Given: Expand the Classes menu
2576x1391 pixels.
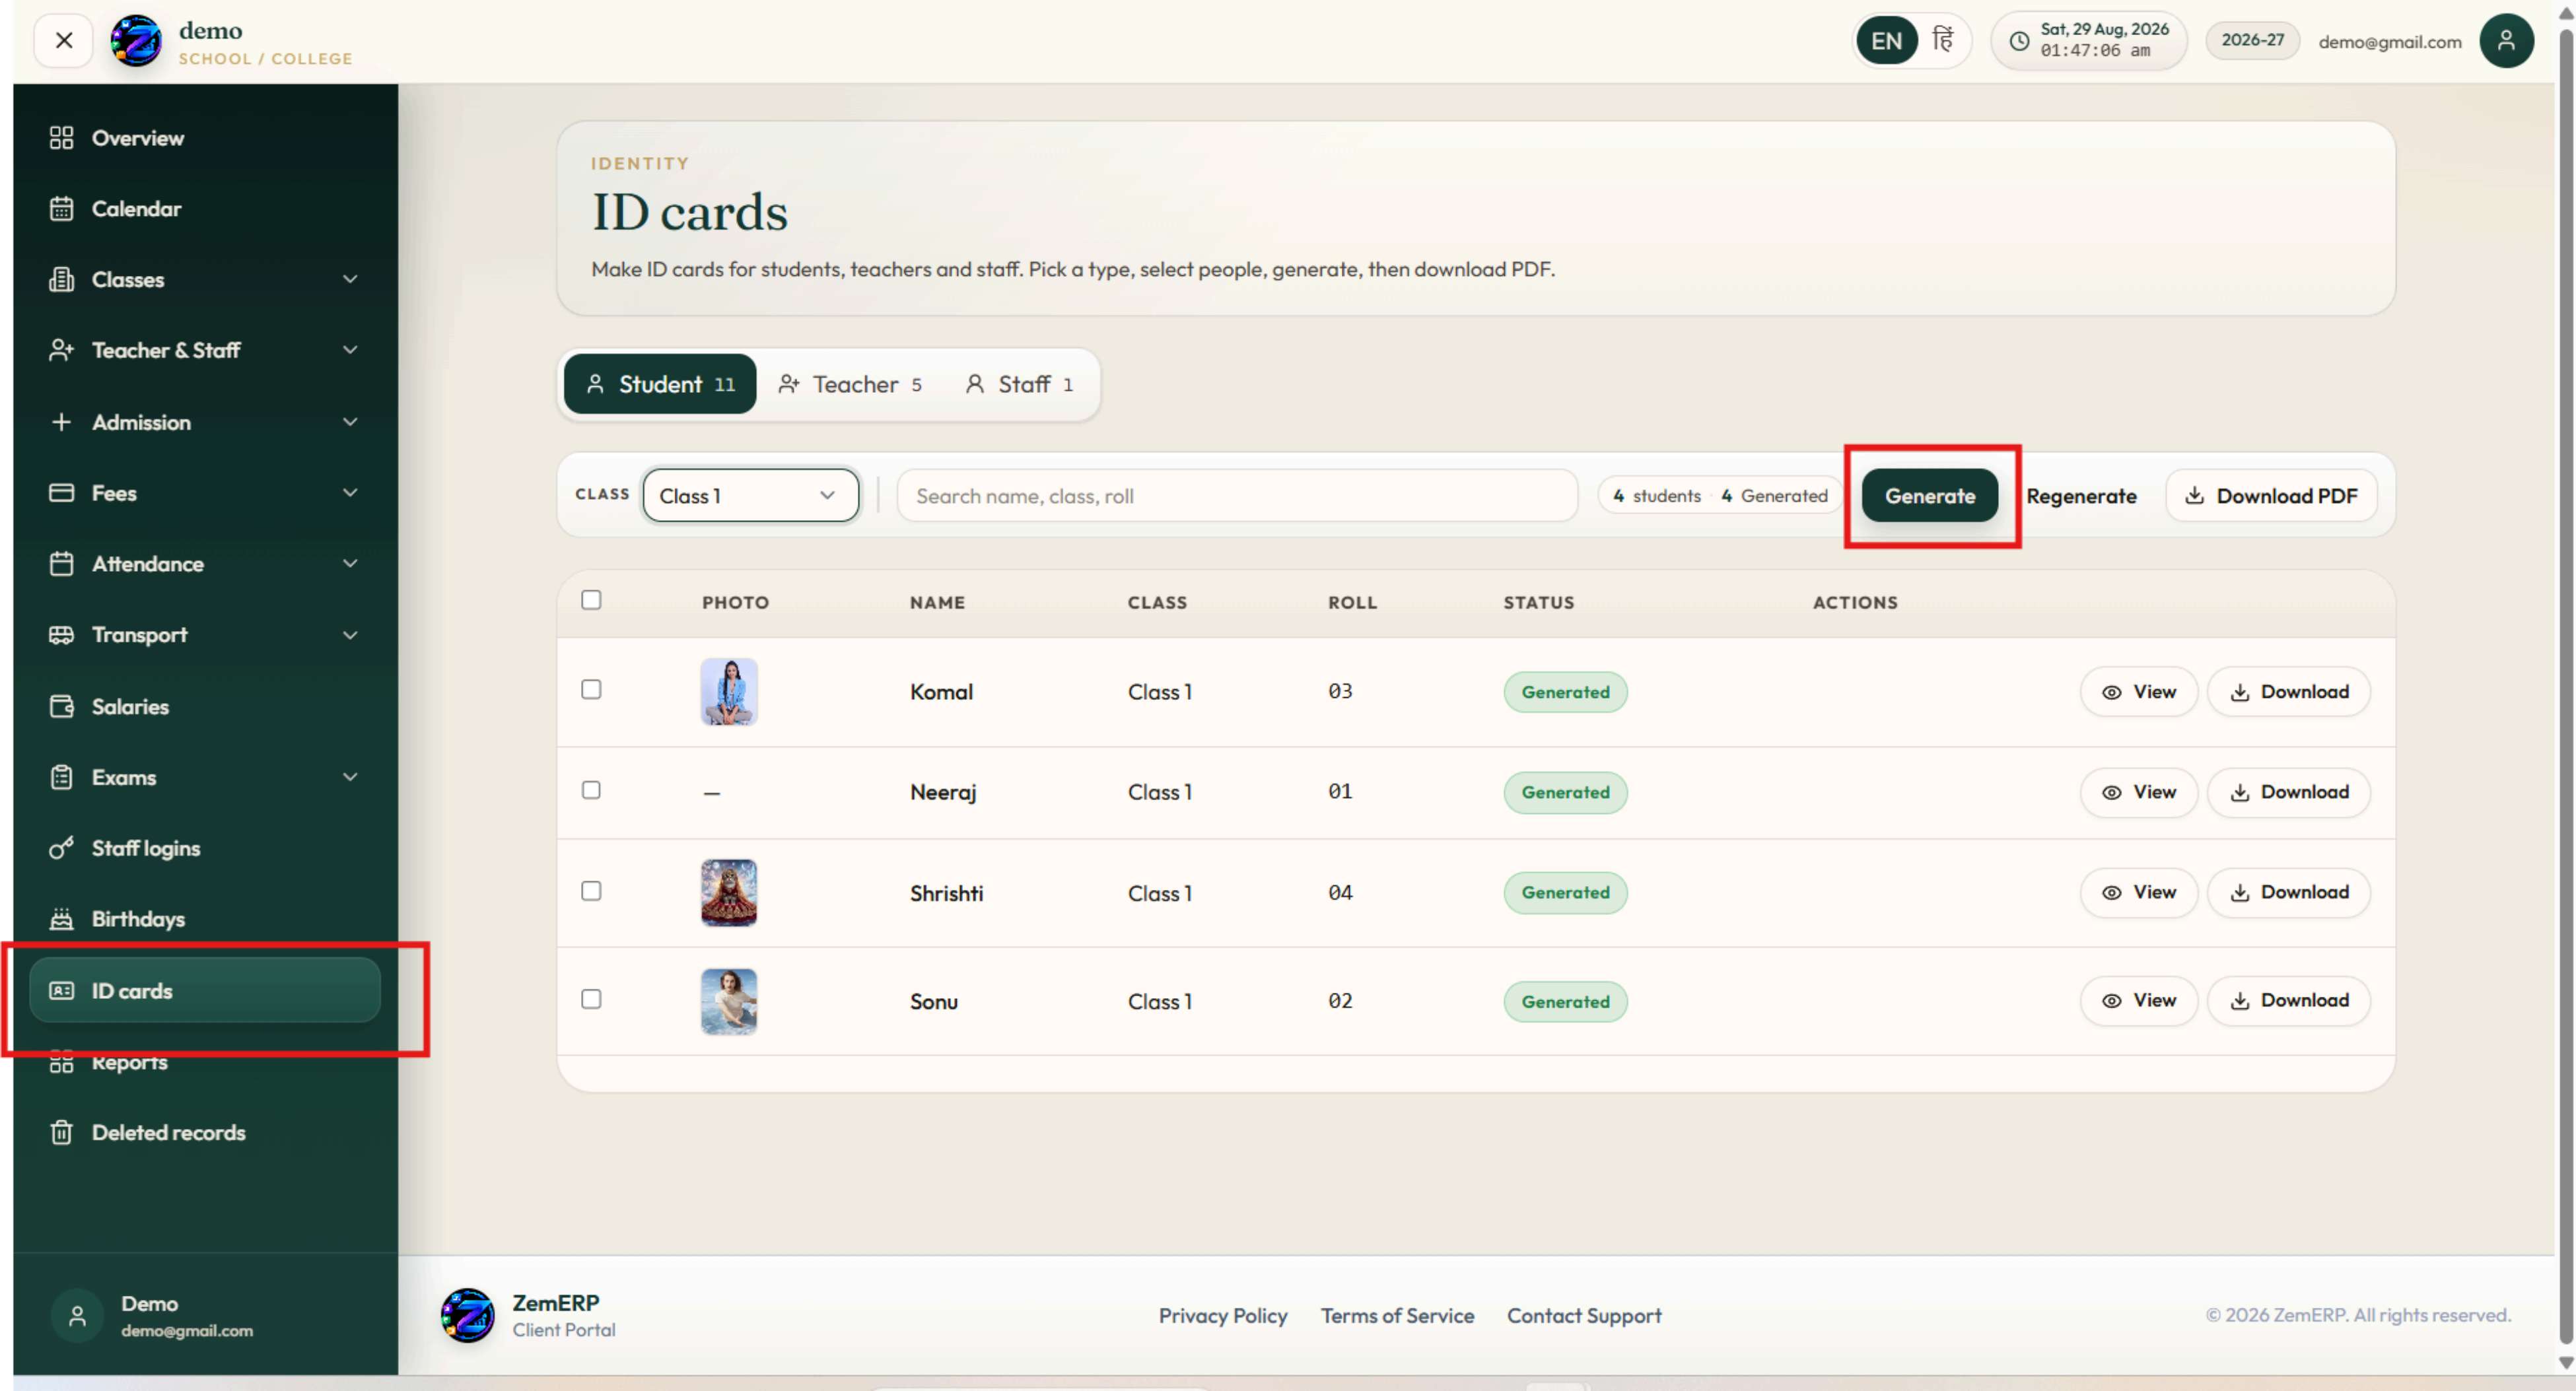Looking at the screenshot, I should (x=205, y=280).
